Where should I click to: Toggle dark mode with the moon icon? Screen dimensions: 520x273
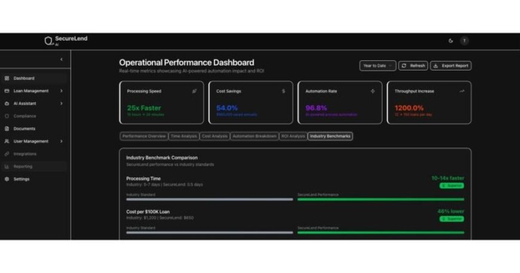[x=451, y=41]
